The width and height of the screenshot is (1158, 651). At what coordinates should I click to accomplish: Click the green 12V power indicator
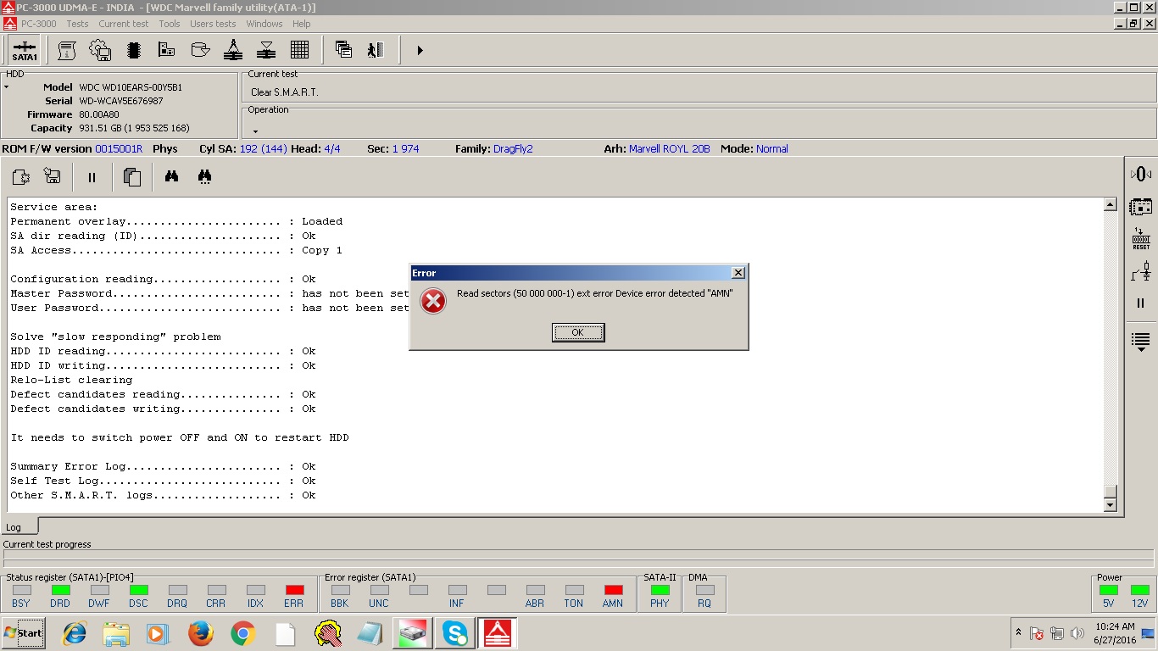coord(1140,590)
